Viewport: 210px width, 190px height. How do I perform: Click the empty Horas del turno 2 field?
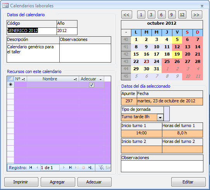point(182,149)
